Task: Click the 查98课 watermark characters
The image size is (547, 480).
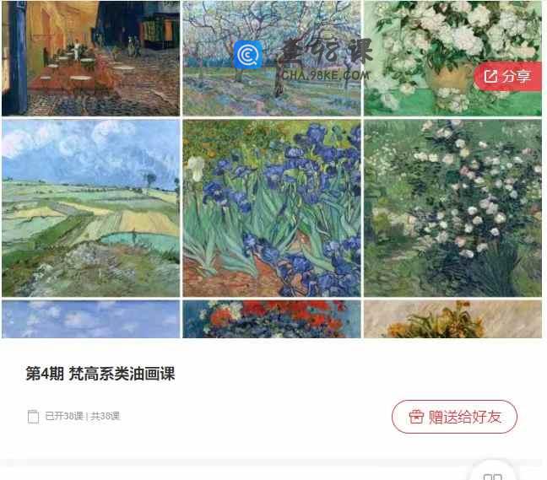Action: coord(328,53)
